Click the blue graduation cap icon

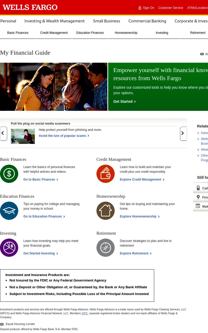9,211
